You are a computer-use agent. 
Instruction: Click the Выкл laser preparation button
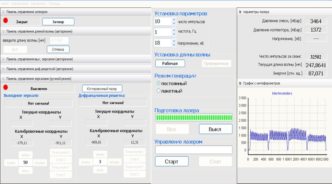pos(216,129)
